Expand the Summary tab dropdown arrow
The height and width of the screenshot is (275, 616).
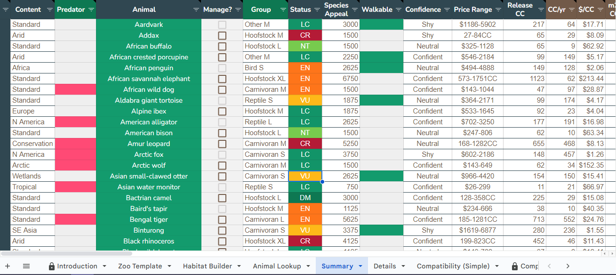360,266
